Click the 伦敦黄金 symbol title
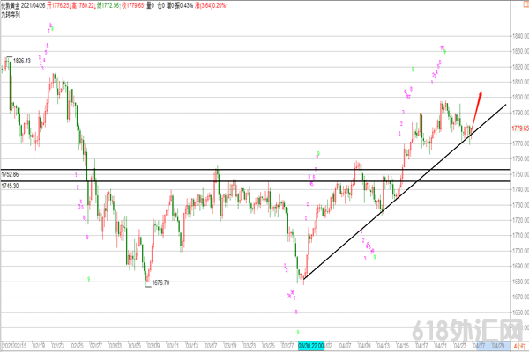This screenshot has height=352, width=529. [11, 6]
